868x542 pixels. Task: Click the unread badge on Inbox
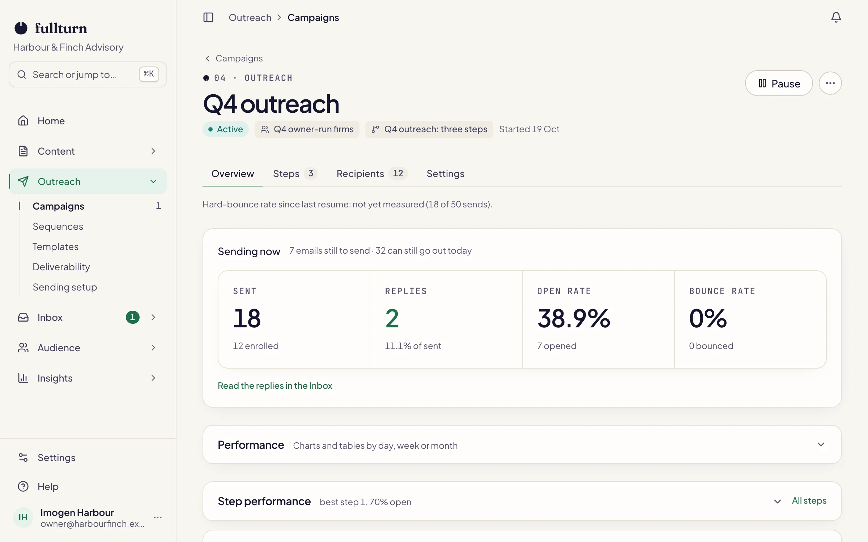[x=132, y=317]
